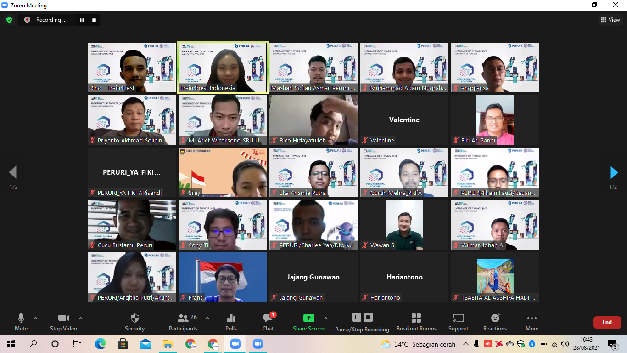
Task: Click the green encryption shield icon
Action: click(x=9, y=20)
